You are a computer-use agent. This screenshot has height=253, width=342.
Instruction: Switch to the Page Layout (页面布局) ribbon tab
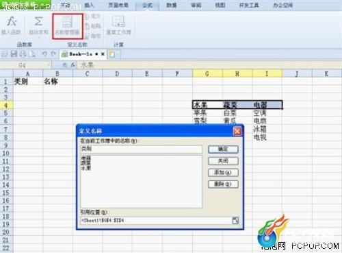click(x=118, y=5)
